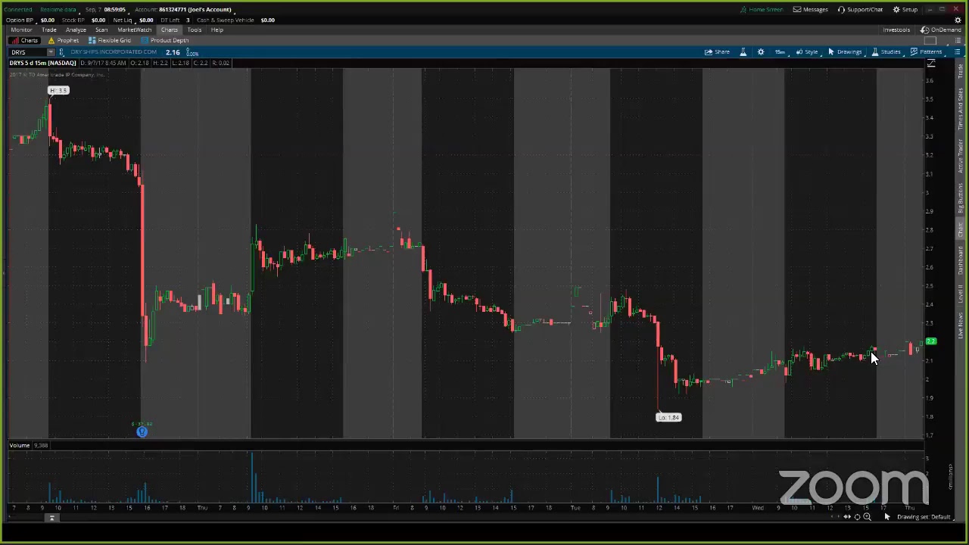Select the pointer cursor tool at bottom
Screen dimensions: 969x545
point(887,517)
